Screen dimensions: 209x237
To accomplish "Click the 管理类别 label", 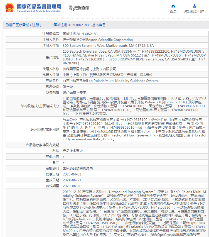I will pyautogui.click(x=52, y=86).
